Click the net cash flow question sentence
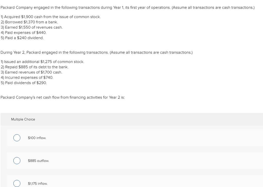 point(63,97)
